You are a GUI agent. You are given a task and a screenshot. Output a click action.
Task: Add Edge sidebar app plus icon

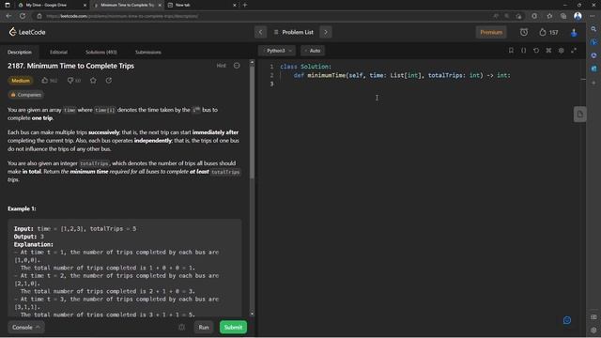[x=593, y=83]
